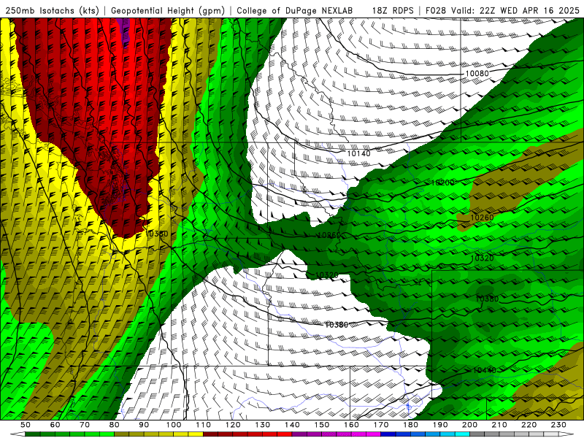Select the 130 value on the color scale
This screenshot has width=584, height=438.
(x=263, y=425)
